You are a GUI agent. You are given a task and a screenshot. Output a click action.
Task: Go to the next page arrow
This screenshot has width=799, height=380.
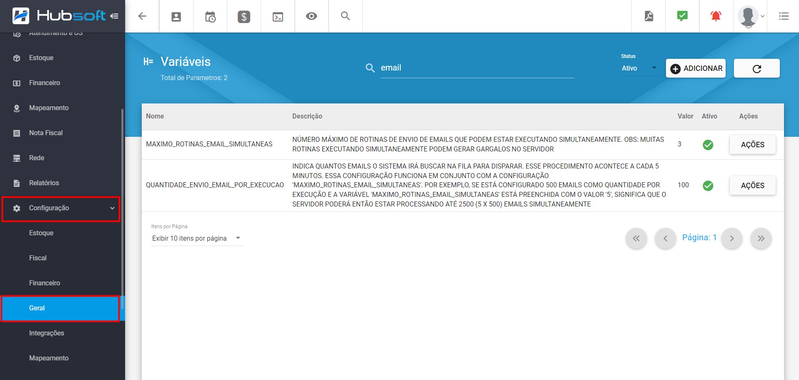(732, 239)
